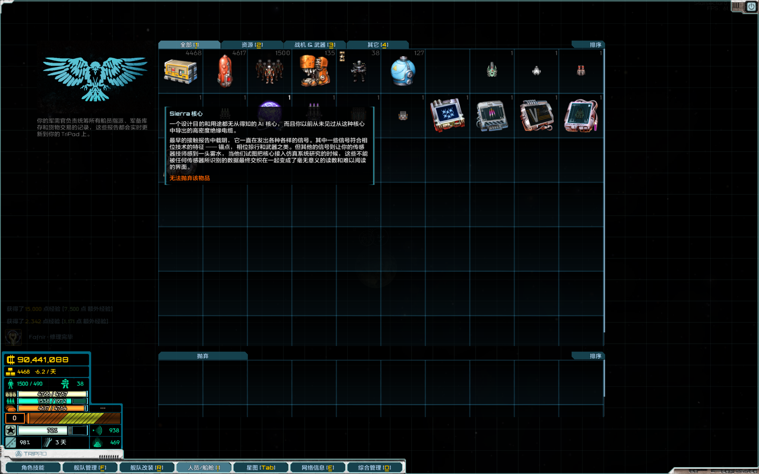Image resolution: width=759 pixels, height=474 pixels.
Task: Select the marines cargo stack
Action: 358,71
